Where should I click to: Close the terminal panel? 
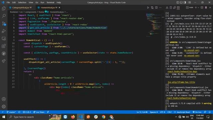pyautogui.click(x=210, y=8)
